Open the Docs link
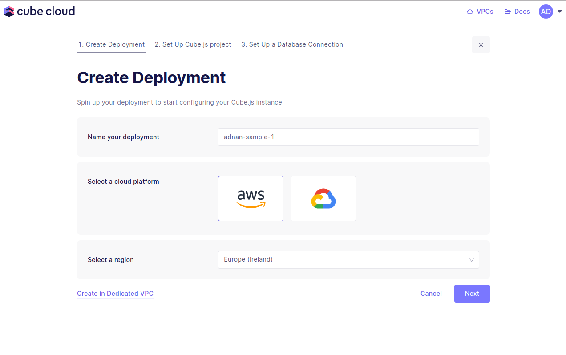Image resolution: width=566 pixels, height=355 pixels. (x=517, y=12)
